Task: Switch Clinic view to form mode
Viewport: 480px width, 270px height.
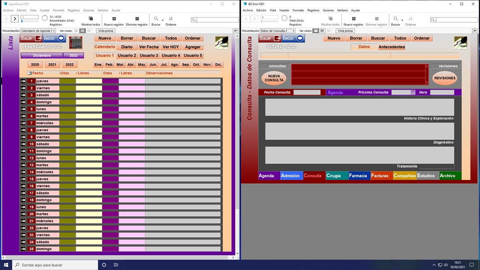Action: (x=316, y=31)
